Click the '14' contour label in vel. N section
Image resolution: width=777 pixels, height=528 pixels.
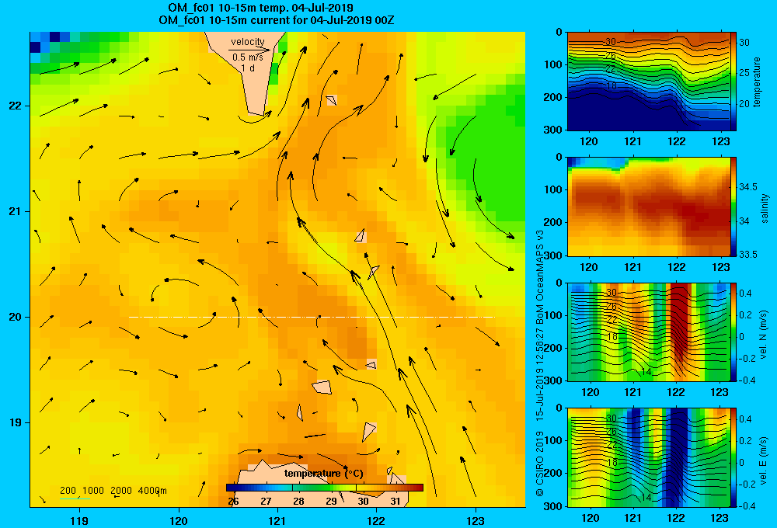click(x=646, y=372)
